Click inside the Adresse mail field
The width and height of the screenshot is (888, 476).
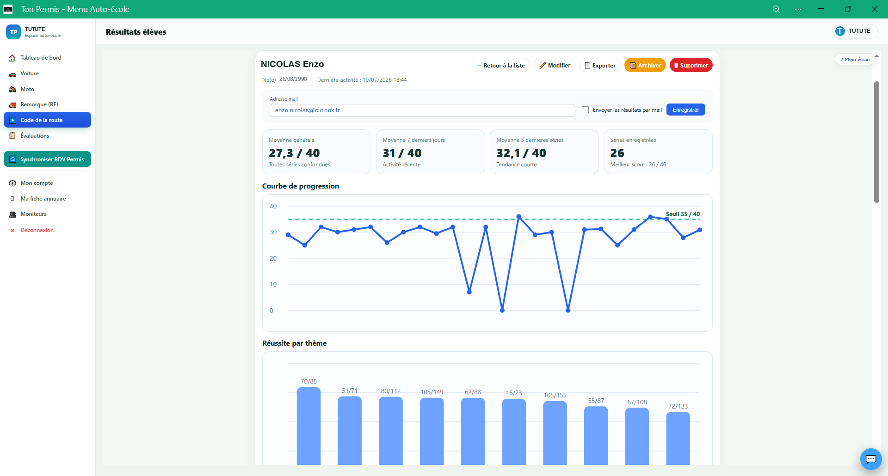[x=422, y=110]
